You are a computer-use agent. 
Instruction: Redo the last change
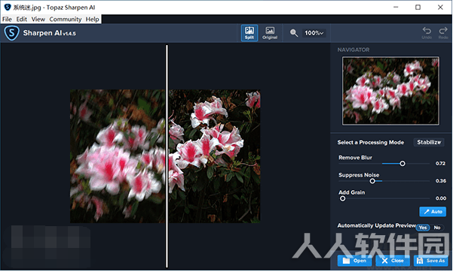(443, 33)
